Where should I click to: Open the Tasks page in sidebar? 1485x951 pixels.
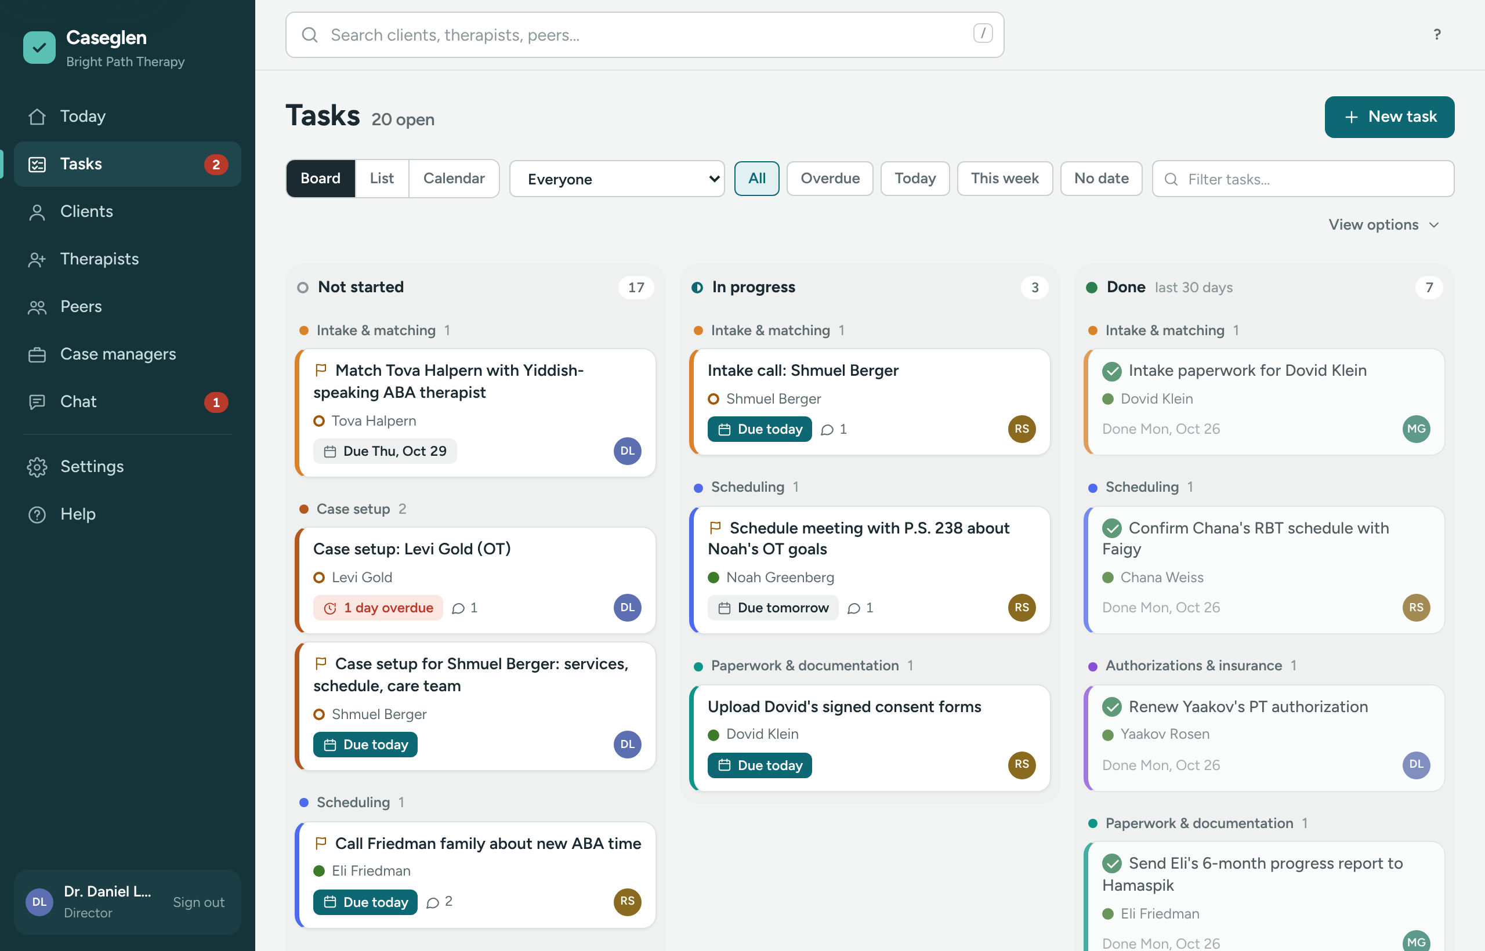[127, 164]
